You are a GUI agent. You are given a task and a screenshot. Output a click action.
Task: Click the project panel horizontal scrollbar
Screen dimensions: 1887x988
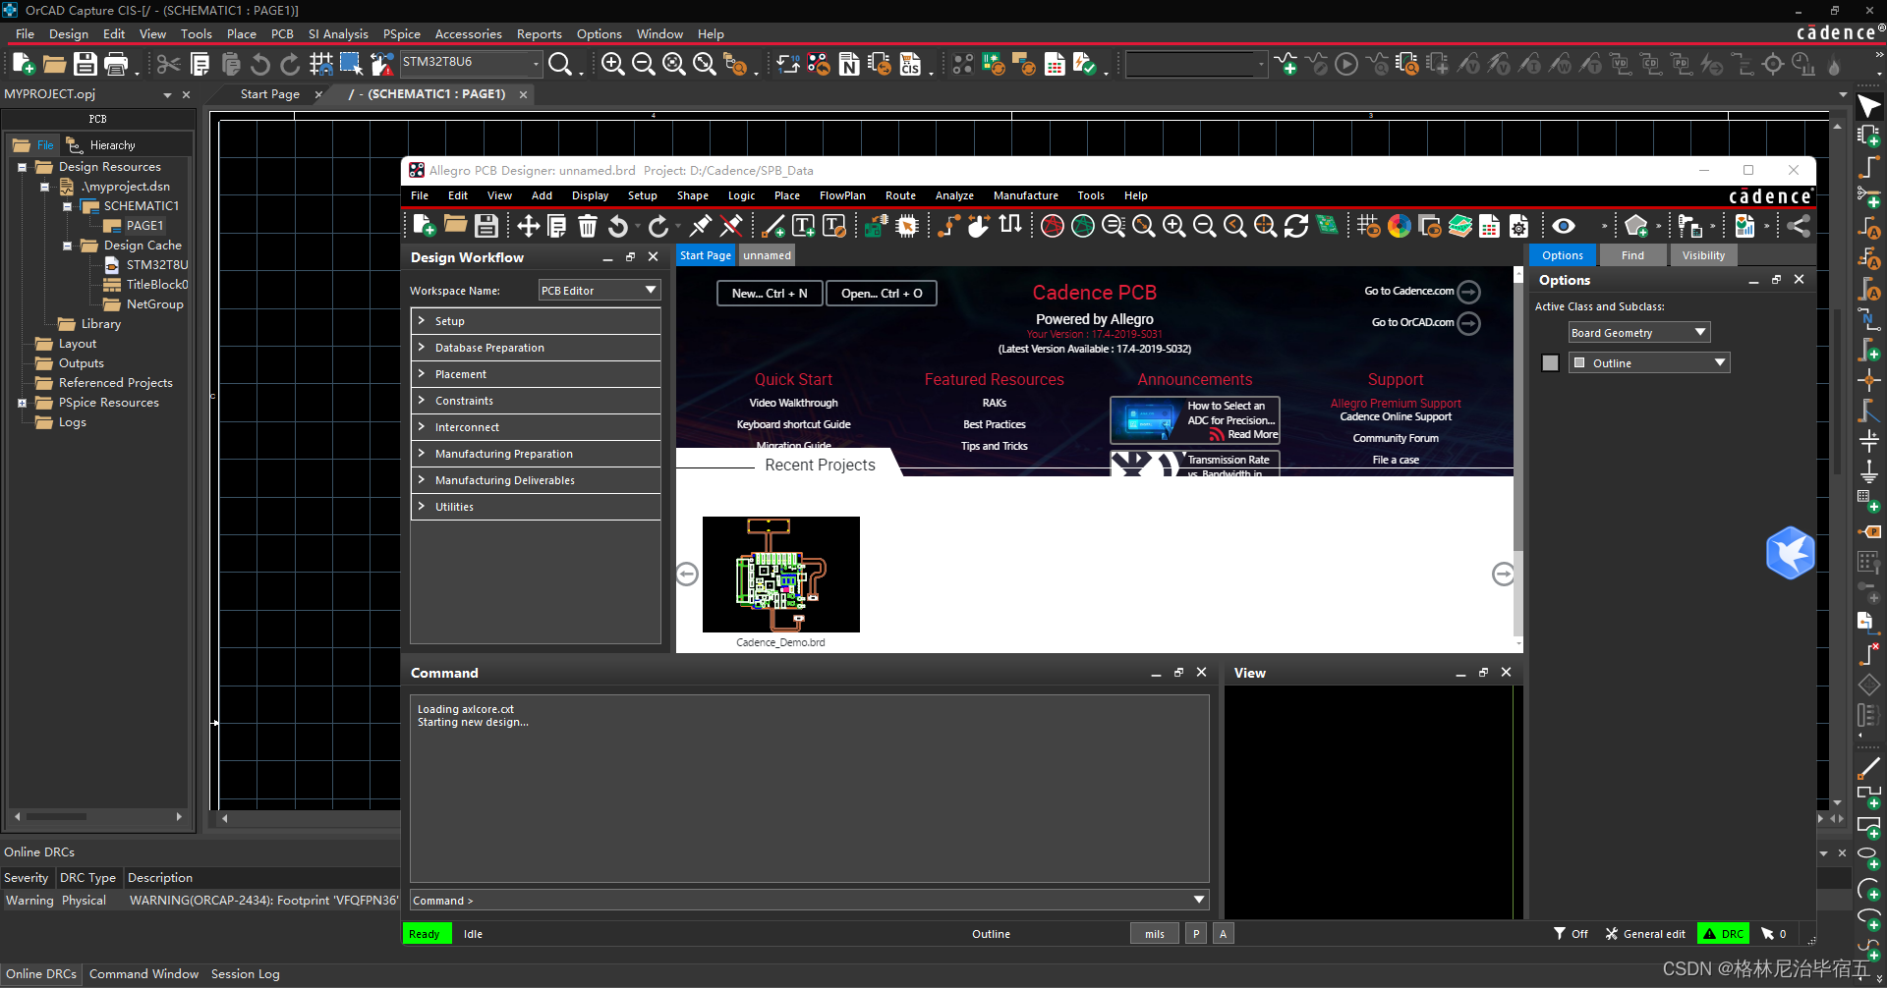[x=98, y=816]
